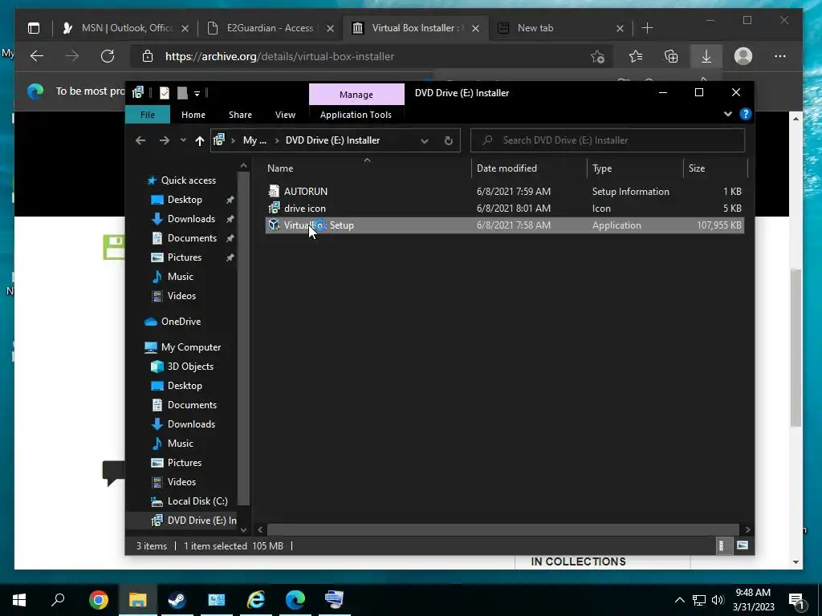Open Google Chrome from the taskbar
This screenshot has height=616, width=822.
[x=99, y=600]
